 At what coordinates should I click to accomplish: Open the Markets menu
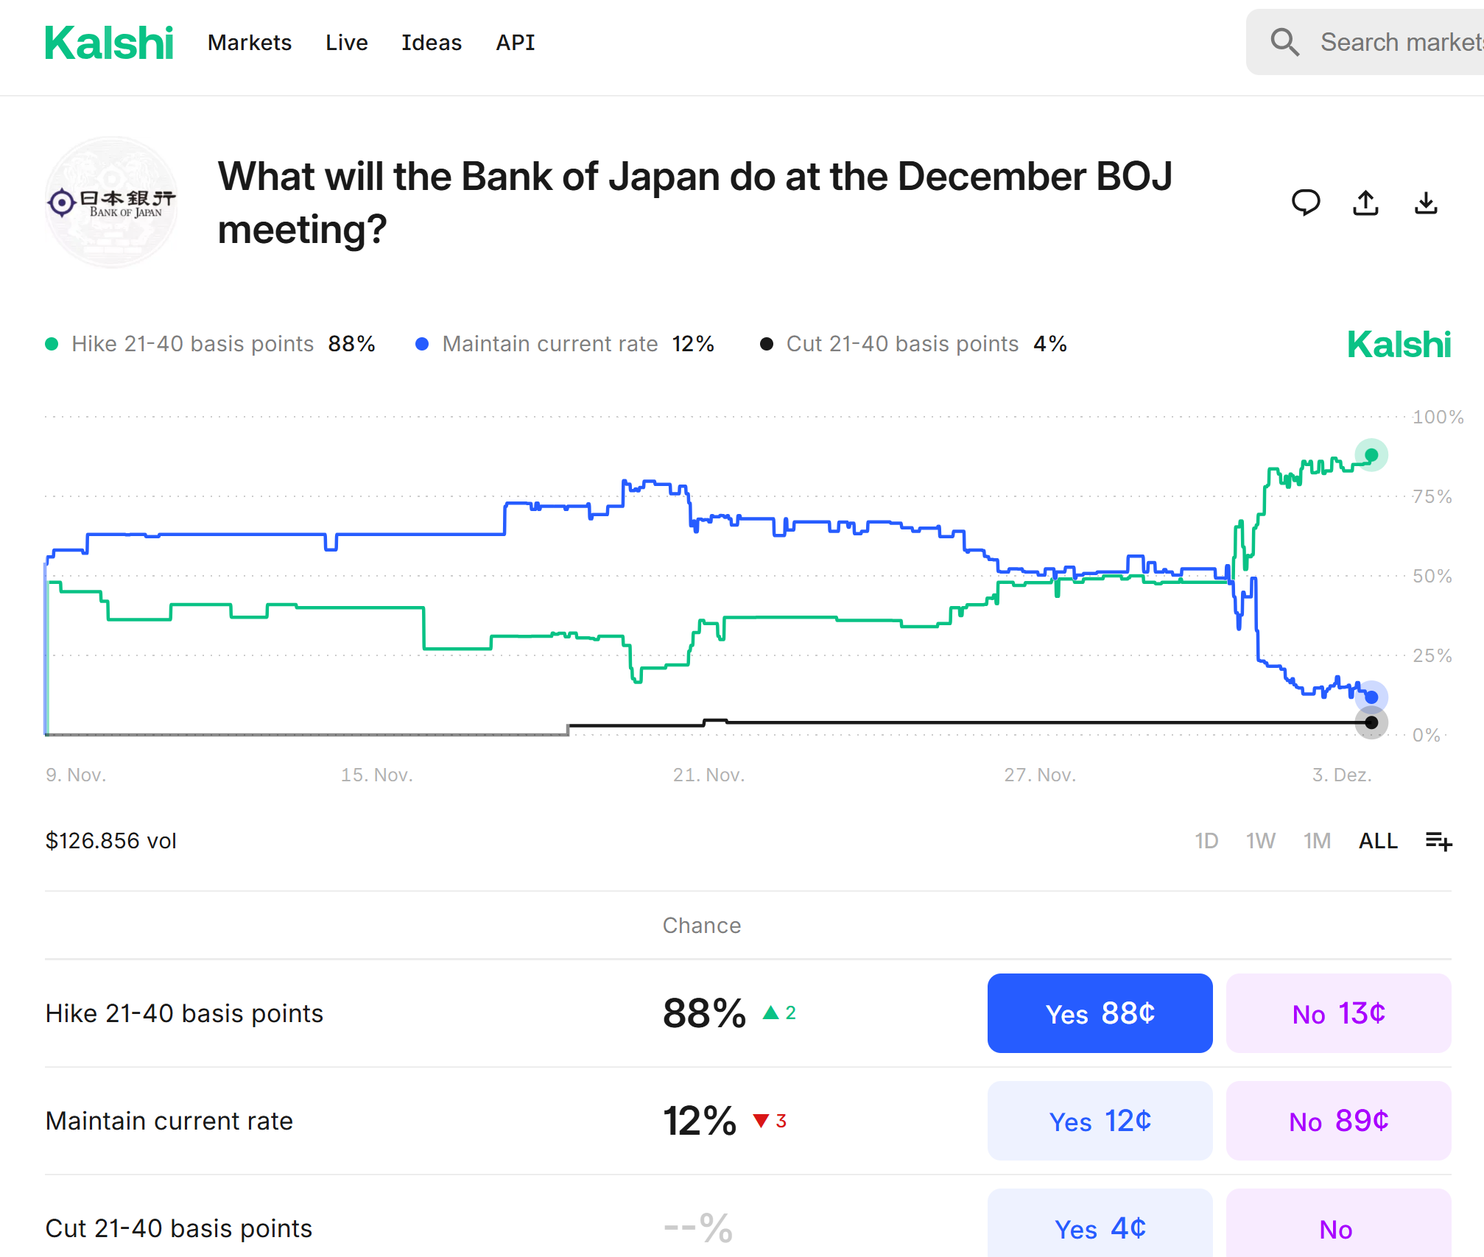coord(250,43)
